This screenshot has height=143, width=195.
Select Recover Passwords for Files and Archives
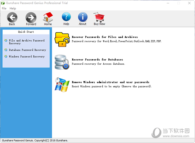click(x=105, y=37)
